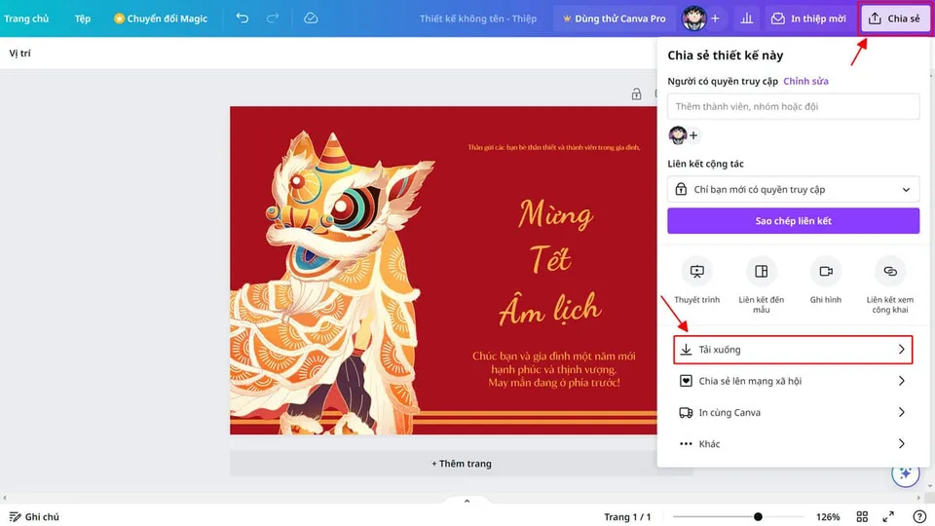Click left arrow of horizontal scrollbar
The image size is (935, 526).
pyautogui.click(x=5, y=498)
